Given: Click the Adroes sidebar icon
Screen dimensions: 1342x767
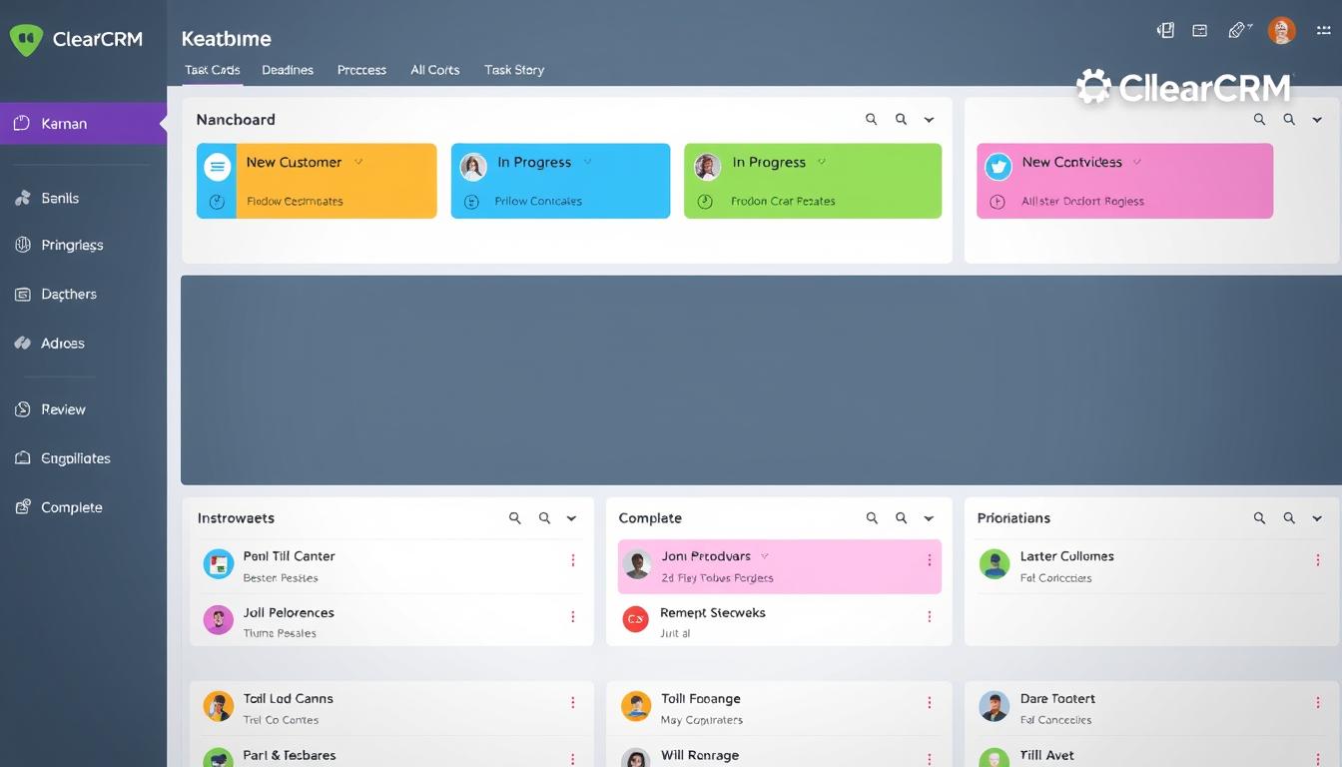Looking at the screenshot, I should tap(21, 343).
